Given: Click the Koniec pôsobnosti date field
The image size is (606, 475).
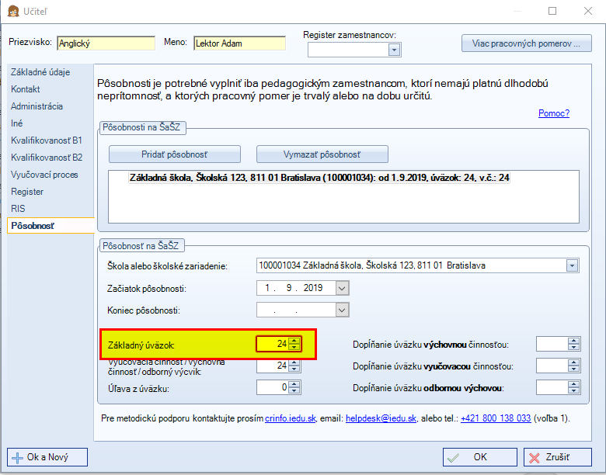Looking at the screenshot, I should point(296,310).
